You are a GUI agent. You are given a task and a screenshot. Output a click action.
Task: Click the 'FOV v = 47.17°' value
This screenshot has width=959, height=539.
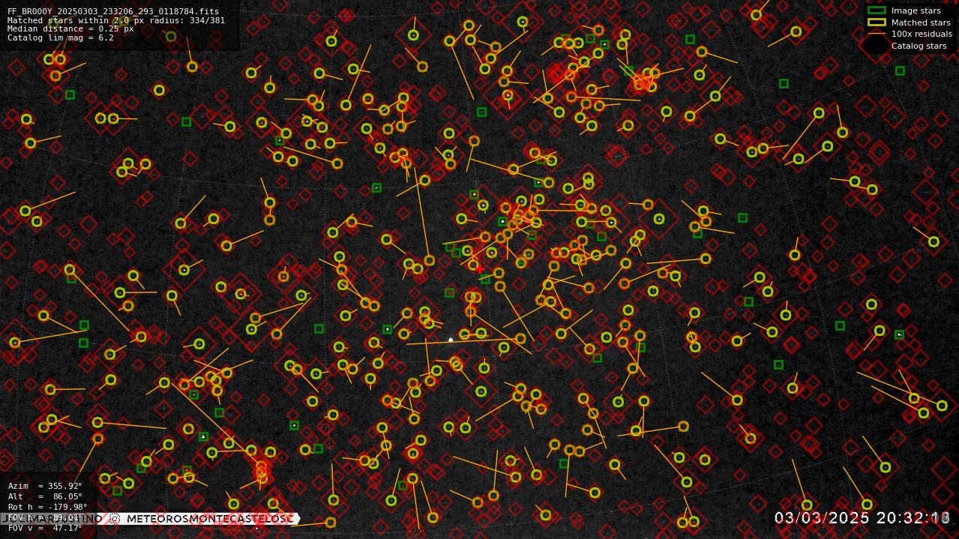[45, 528]
